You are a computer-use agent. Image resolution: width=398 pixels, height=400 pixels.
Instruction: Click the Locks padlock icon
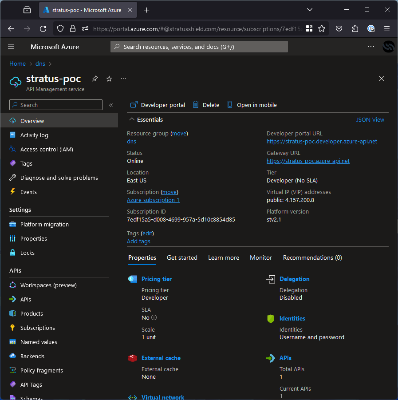[x=12, y=253]
